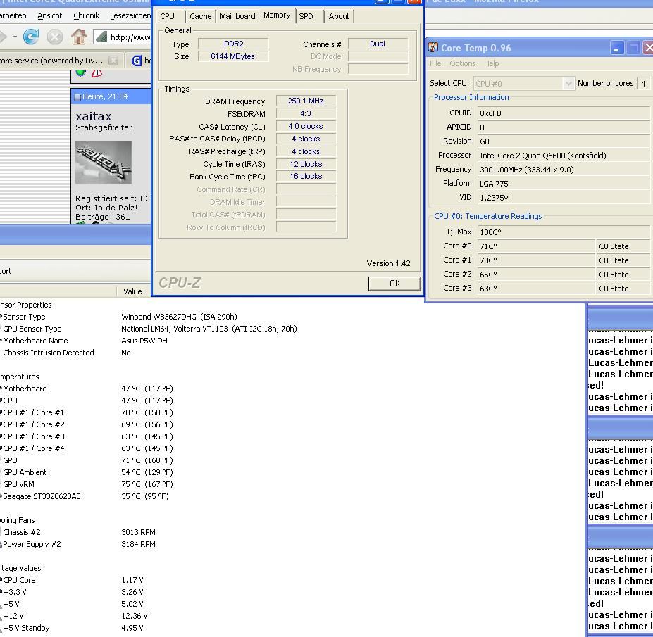This screenshot has height=637, width=653.
Task: Switch to Mainboard tab in CPU-Z
Action: coord(237,16)
